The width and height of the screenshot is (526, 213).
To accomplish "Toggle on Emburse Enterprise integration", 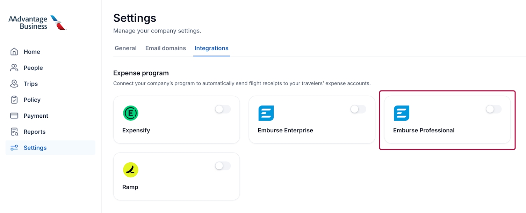I will click(358, 109).
